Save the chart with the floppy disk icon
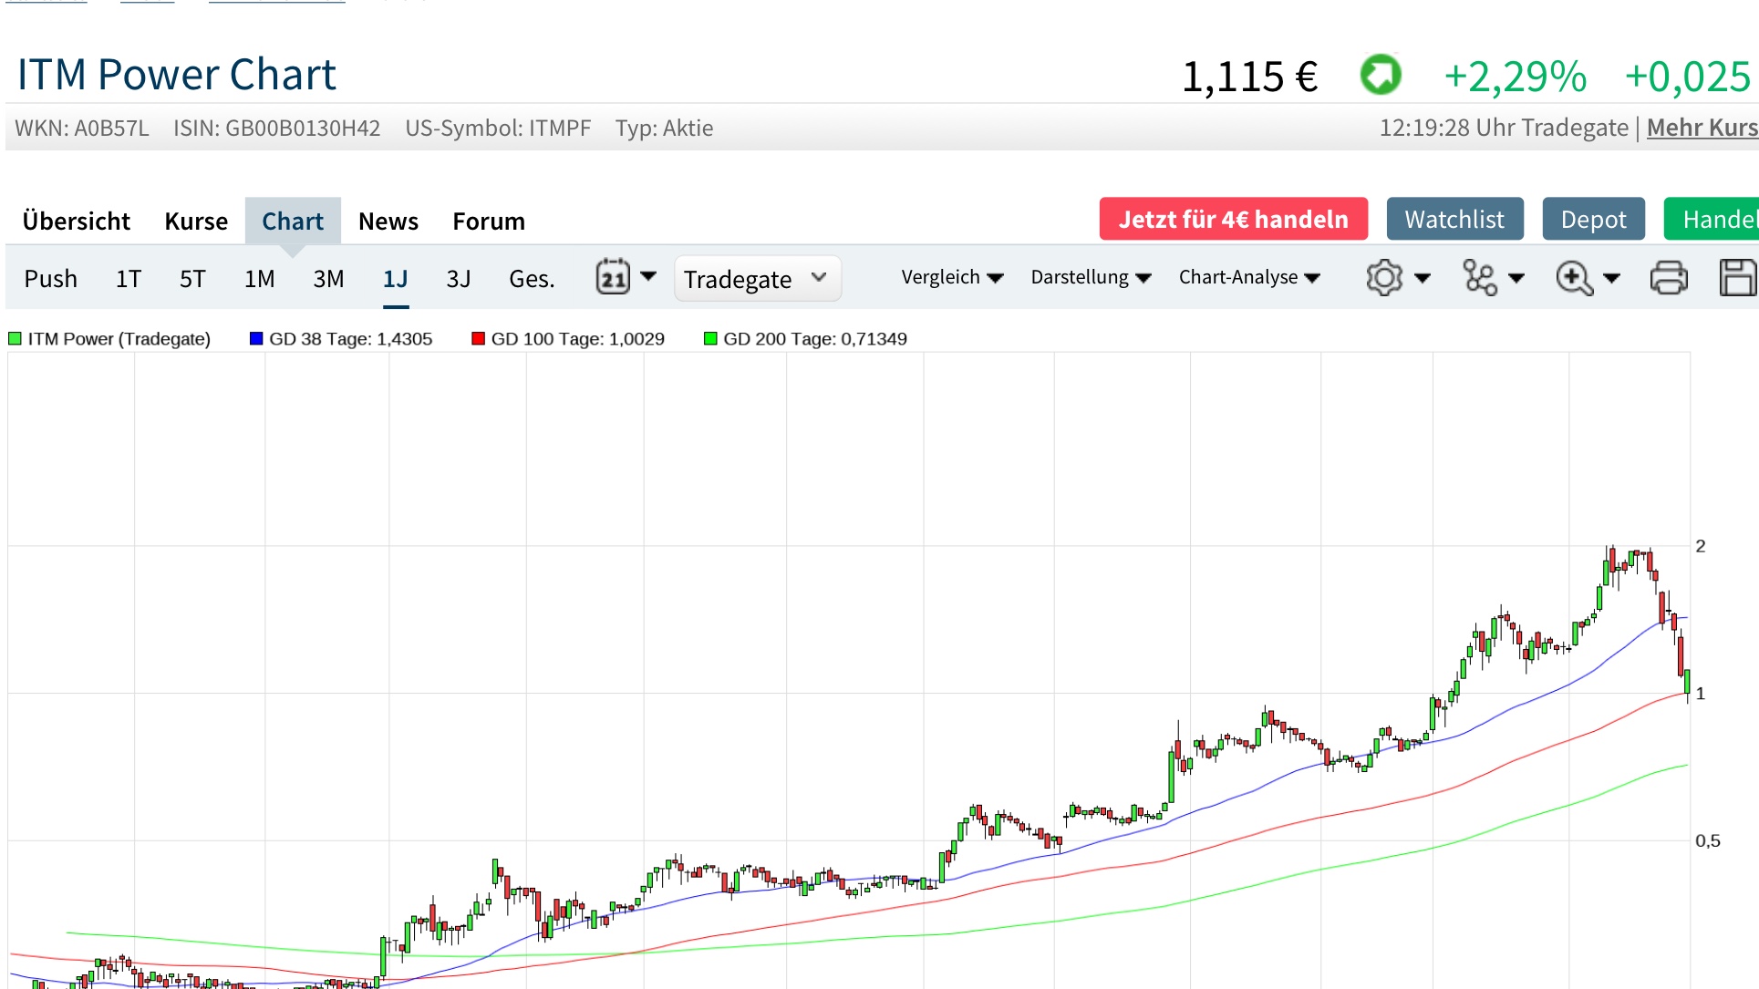Image resolution: width=1759 pixels, height=989 pixels. (x=1737, y=277)
